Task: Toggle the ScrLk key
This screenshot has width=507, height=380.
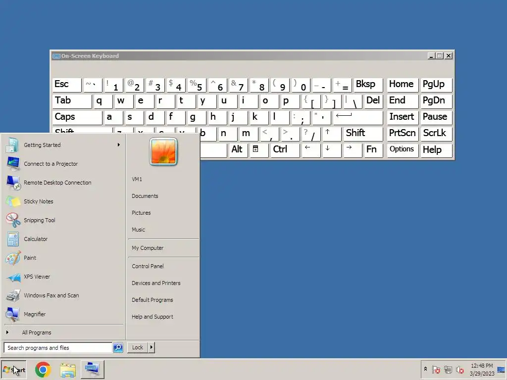Action: [x=436, y=134]
